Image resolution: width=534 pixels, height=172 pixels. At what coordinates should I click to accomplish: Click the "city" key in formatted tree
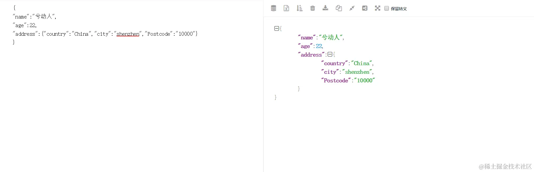click(330, 72)
